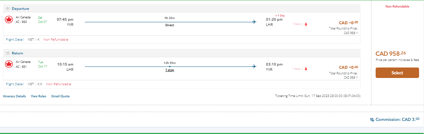The image size is (424, 134).
Task: Click the plane arrow icon on return route
Action: [254, 67]
